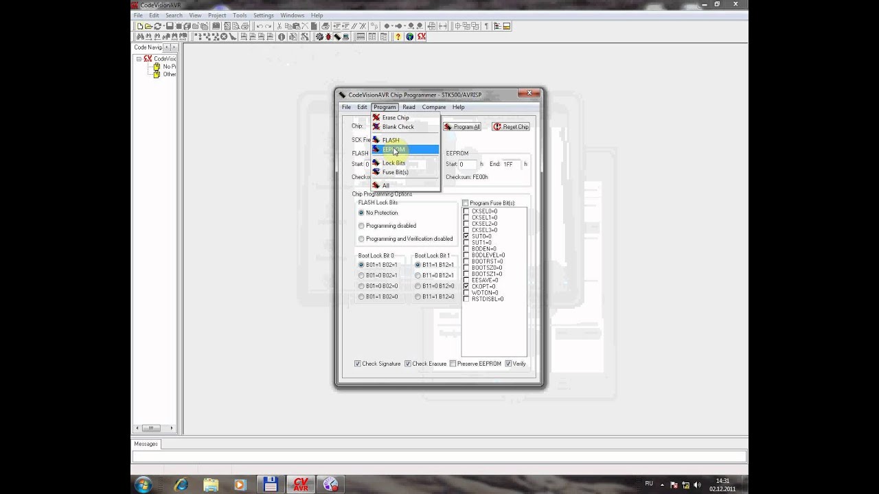Click the Copy toolbar icon

click(288, 26)
